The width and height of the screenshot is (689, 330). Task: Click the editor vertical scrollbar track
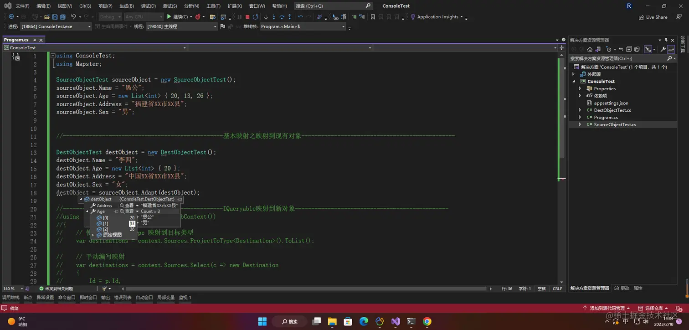[561, 169]
